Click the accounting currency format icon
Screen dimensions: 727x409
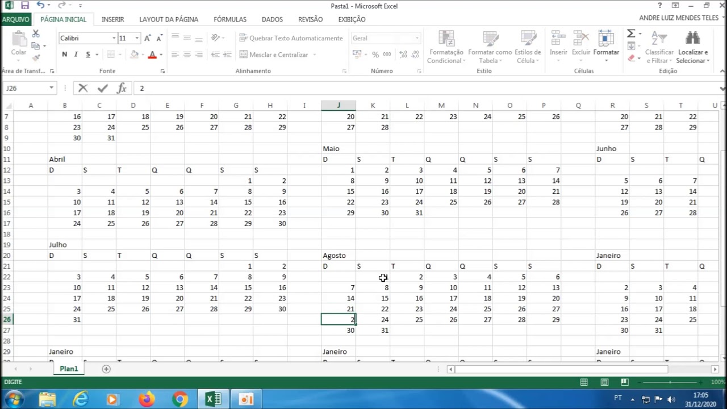coord(357,55)
